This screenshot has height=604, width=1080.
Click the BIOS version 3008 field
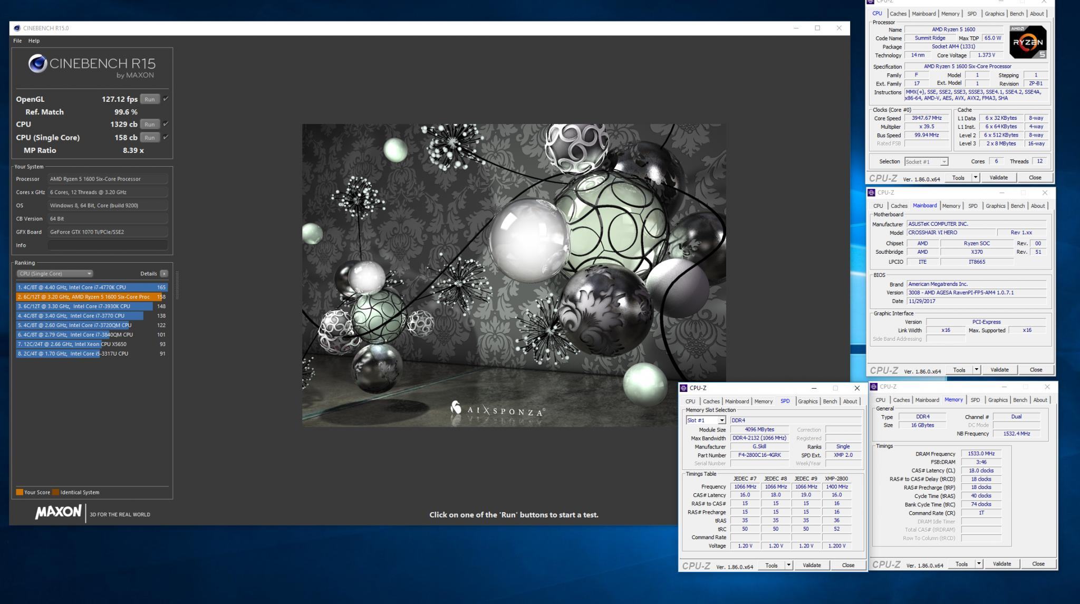976,293
